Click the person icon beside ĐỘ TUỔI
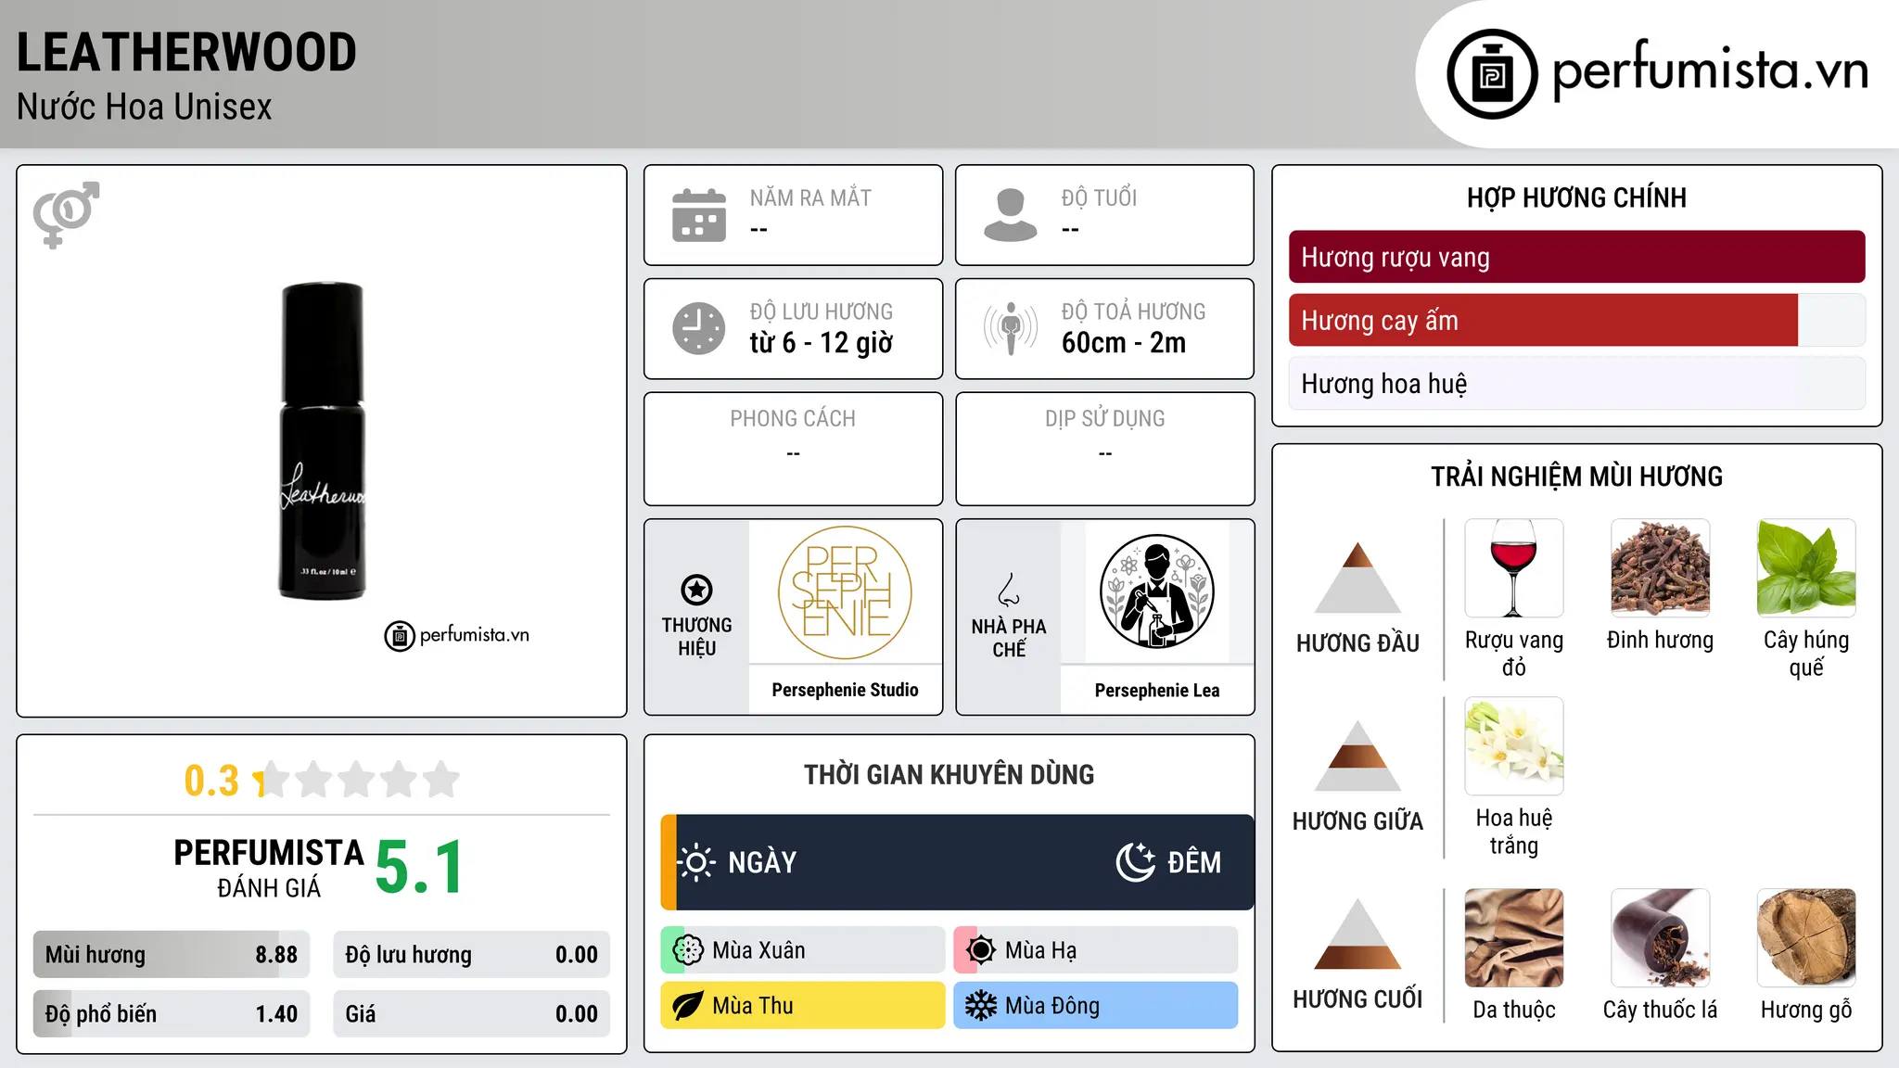1899x1068 pixels. 1011,215
